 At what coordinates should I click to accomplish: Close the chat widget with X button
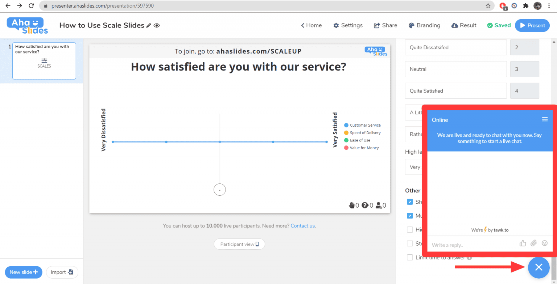click(x=539, y=267)
